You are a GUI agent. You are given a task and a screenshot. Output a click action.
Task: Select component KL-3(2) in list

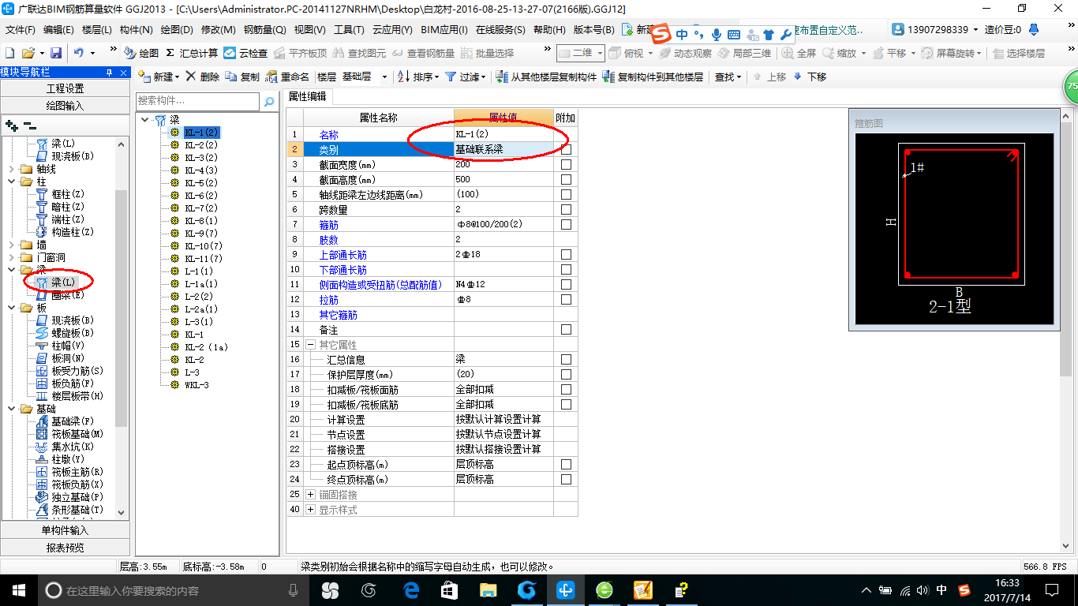(x=201, y=158)
